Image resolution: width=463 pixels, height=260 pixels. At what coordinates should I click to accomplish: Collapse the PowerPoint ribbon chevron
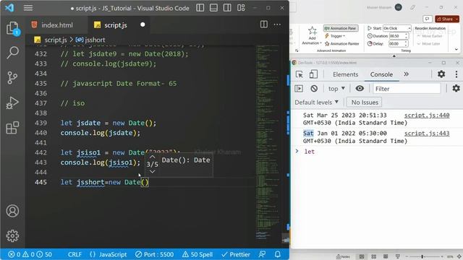point(456,50)
